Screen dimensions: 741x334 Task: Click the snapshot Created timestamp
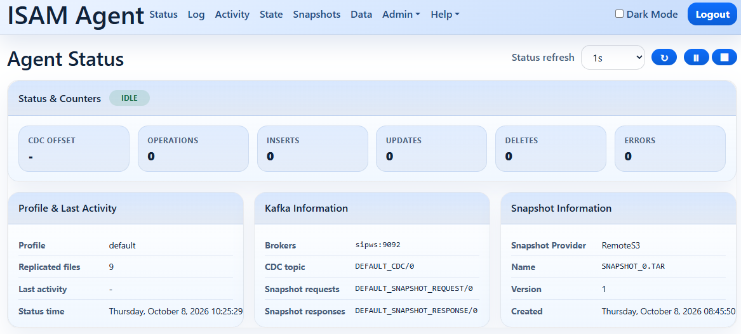click(669, 311)
